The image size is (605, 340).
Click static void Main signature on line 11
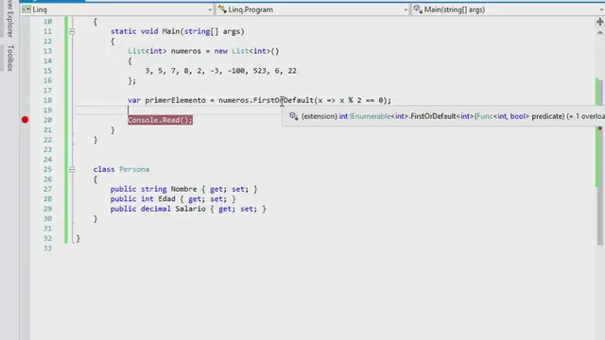point(178,31)
